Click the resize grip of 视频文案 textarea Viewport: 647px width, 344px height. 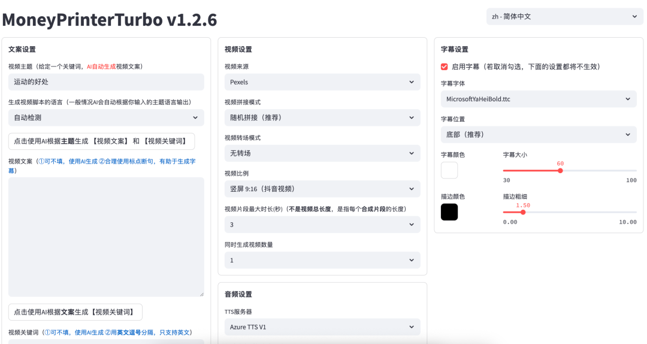tap(201, 294)
